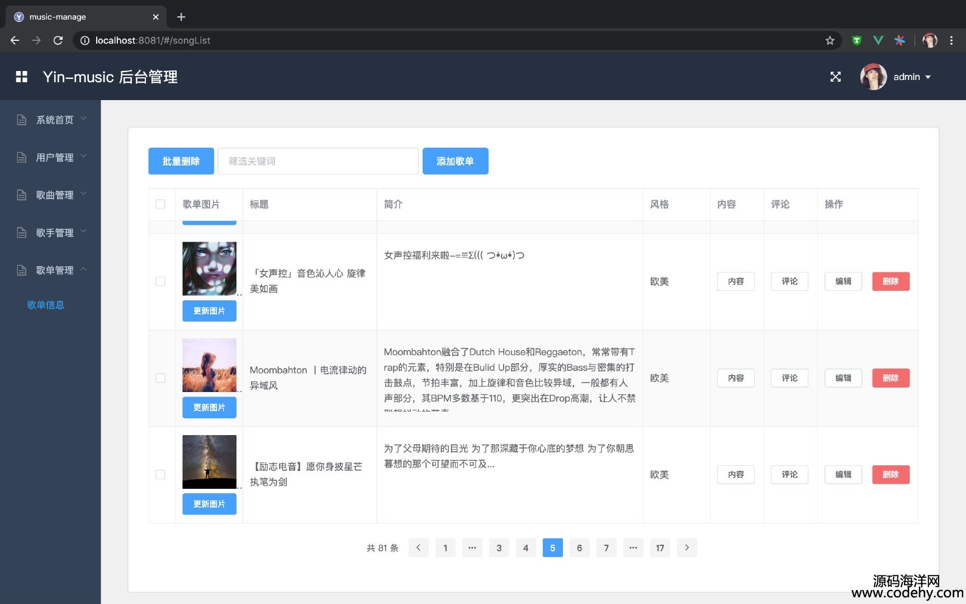Click the 歌手管理 document icon in sidebar
966x604 pixels.
pyautogui.click(x=22, y=232)
